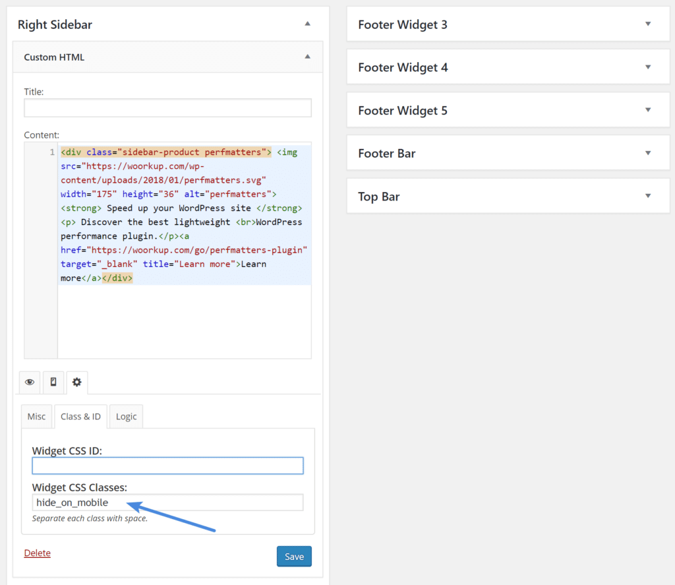Image resolution: width=675 pixels, height=585 pixels.
Task: Click line number 1 in code gutter
Action: coord(52,152)
